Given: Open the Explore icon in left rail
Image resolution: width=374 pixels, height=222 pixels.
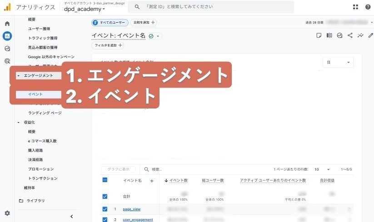Looking at the screenshot, I should click(x=7, y=49).
